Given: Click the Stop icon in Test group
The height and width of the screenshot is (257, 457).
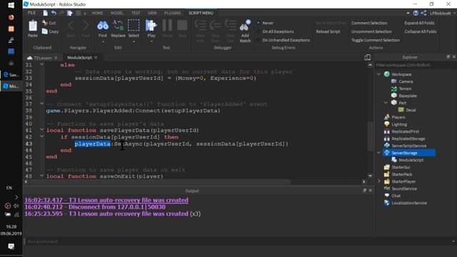Looking at the screenshot, I should (x=182, y=26).
